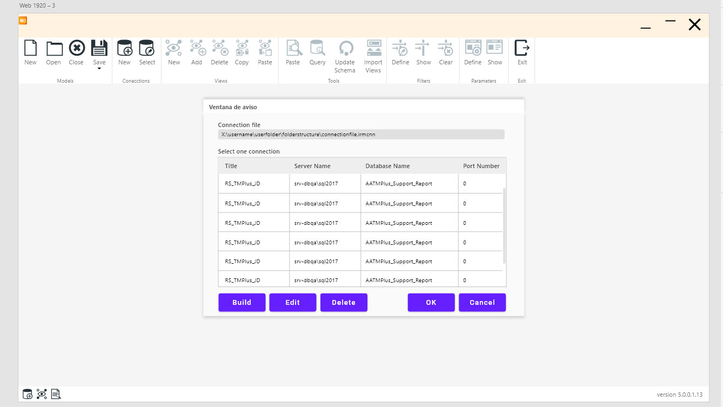This screenshot has width=723, height=407.
Task: Dismiss dialog with Cancel button
Action: click(x=482, y=303)
